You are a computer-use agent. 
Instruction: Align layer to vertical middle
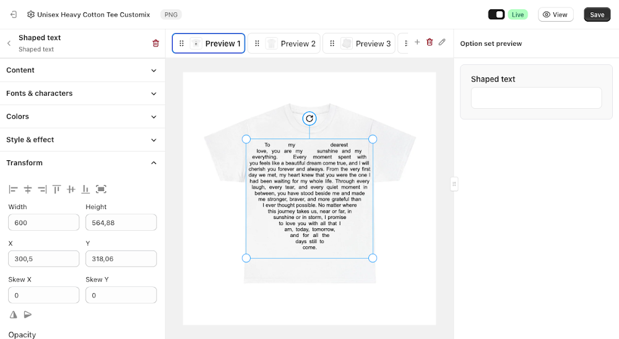click(x=71, y=189)
